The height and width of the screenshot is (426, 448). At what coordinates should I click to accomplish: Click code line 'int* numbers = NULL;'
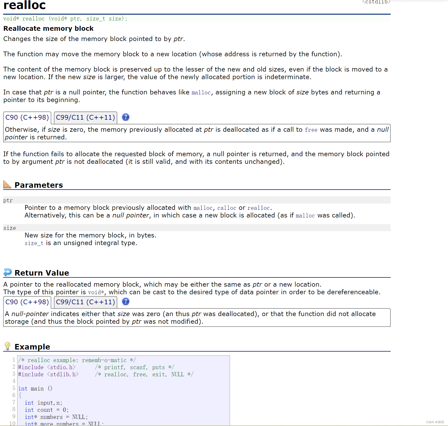tap(56, 417)
